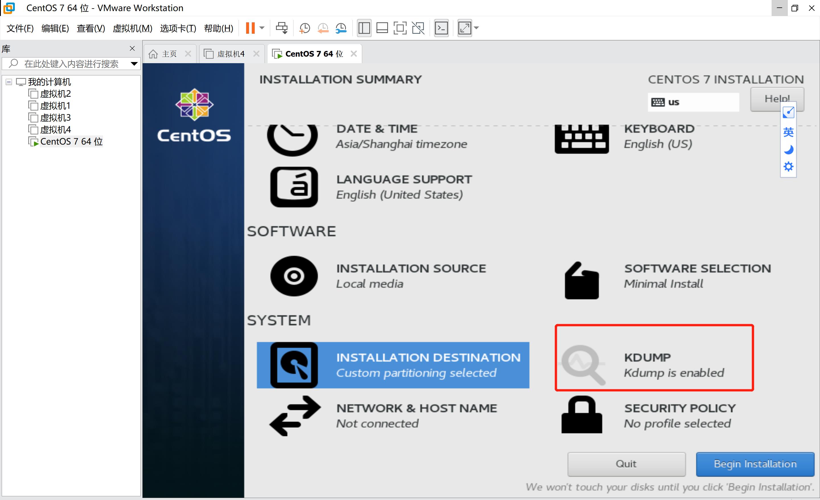Click the Quit button
The width and height of the screenshot is (820, 500).
[626, 464]
